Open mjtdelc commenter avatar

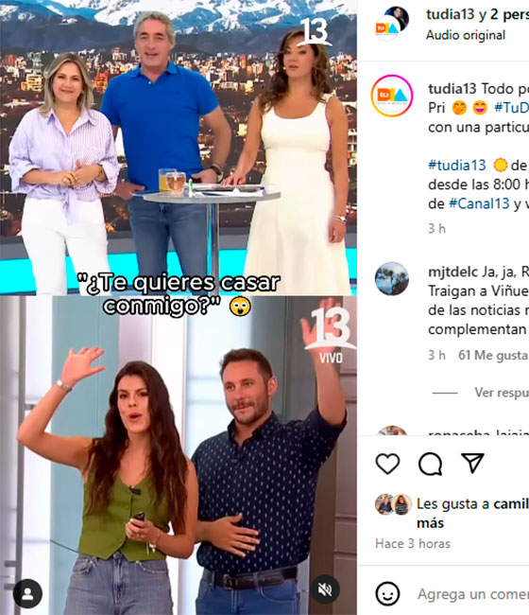click(392, 278)
